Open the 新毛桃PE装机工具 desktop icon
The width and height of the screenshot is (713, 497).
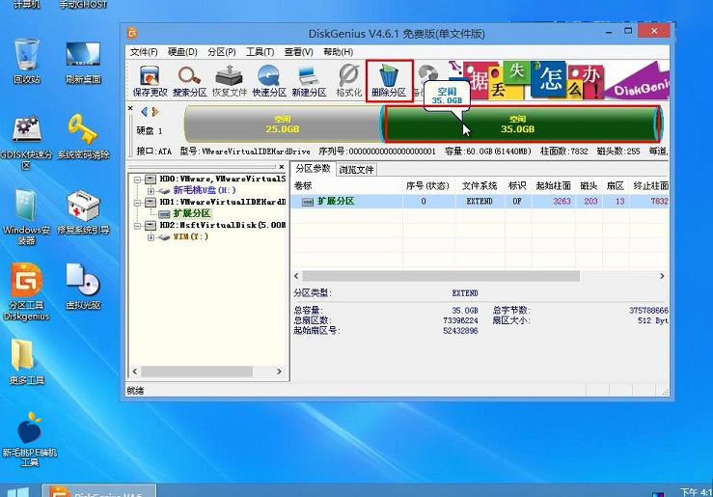[x=30, y=439]
